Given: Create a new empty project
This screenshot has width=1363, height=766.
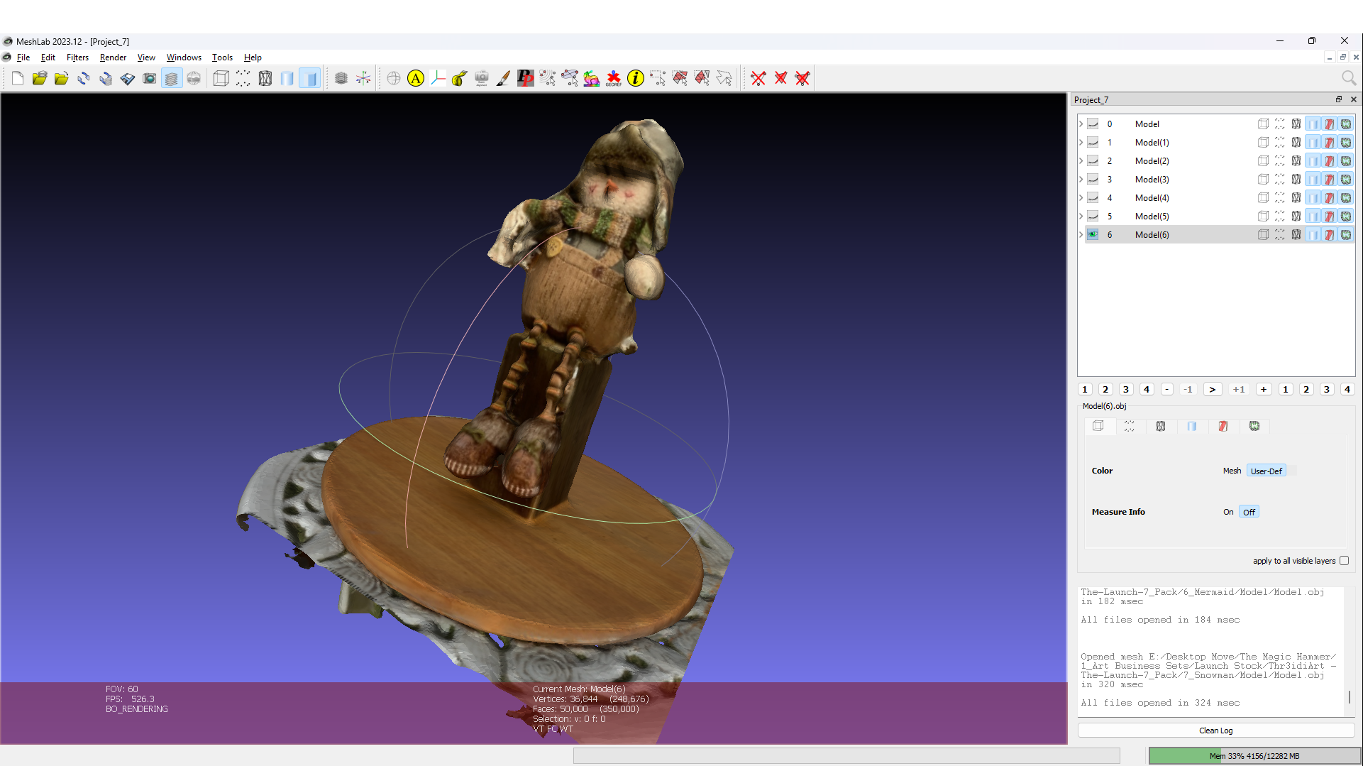Looking at the screenshot, I should click(x=18, y=78).
